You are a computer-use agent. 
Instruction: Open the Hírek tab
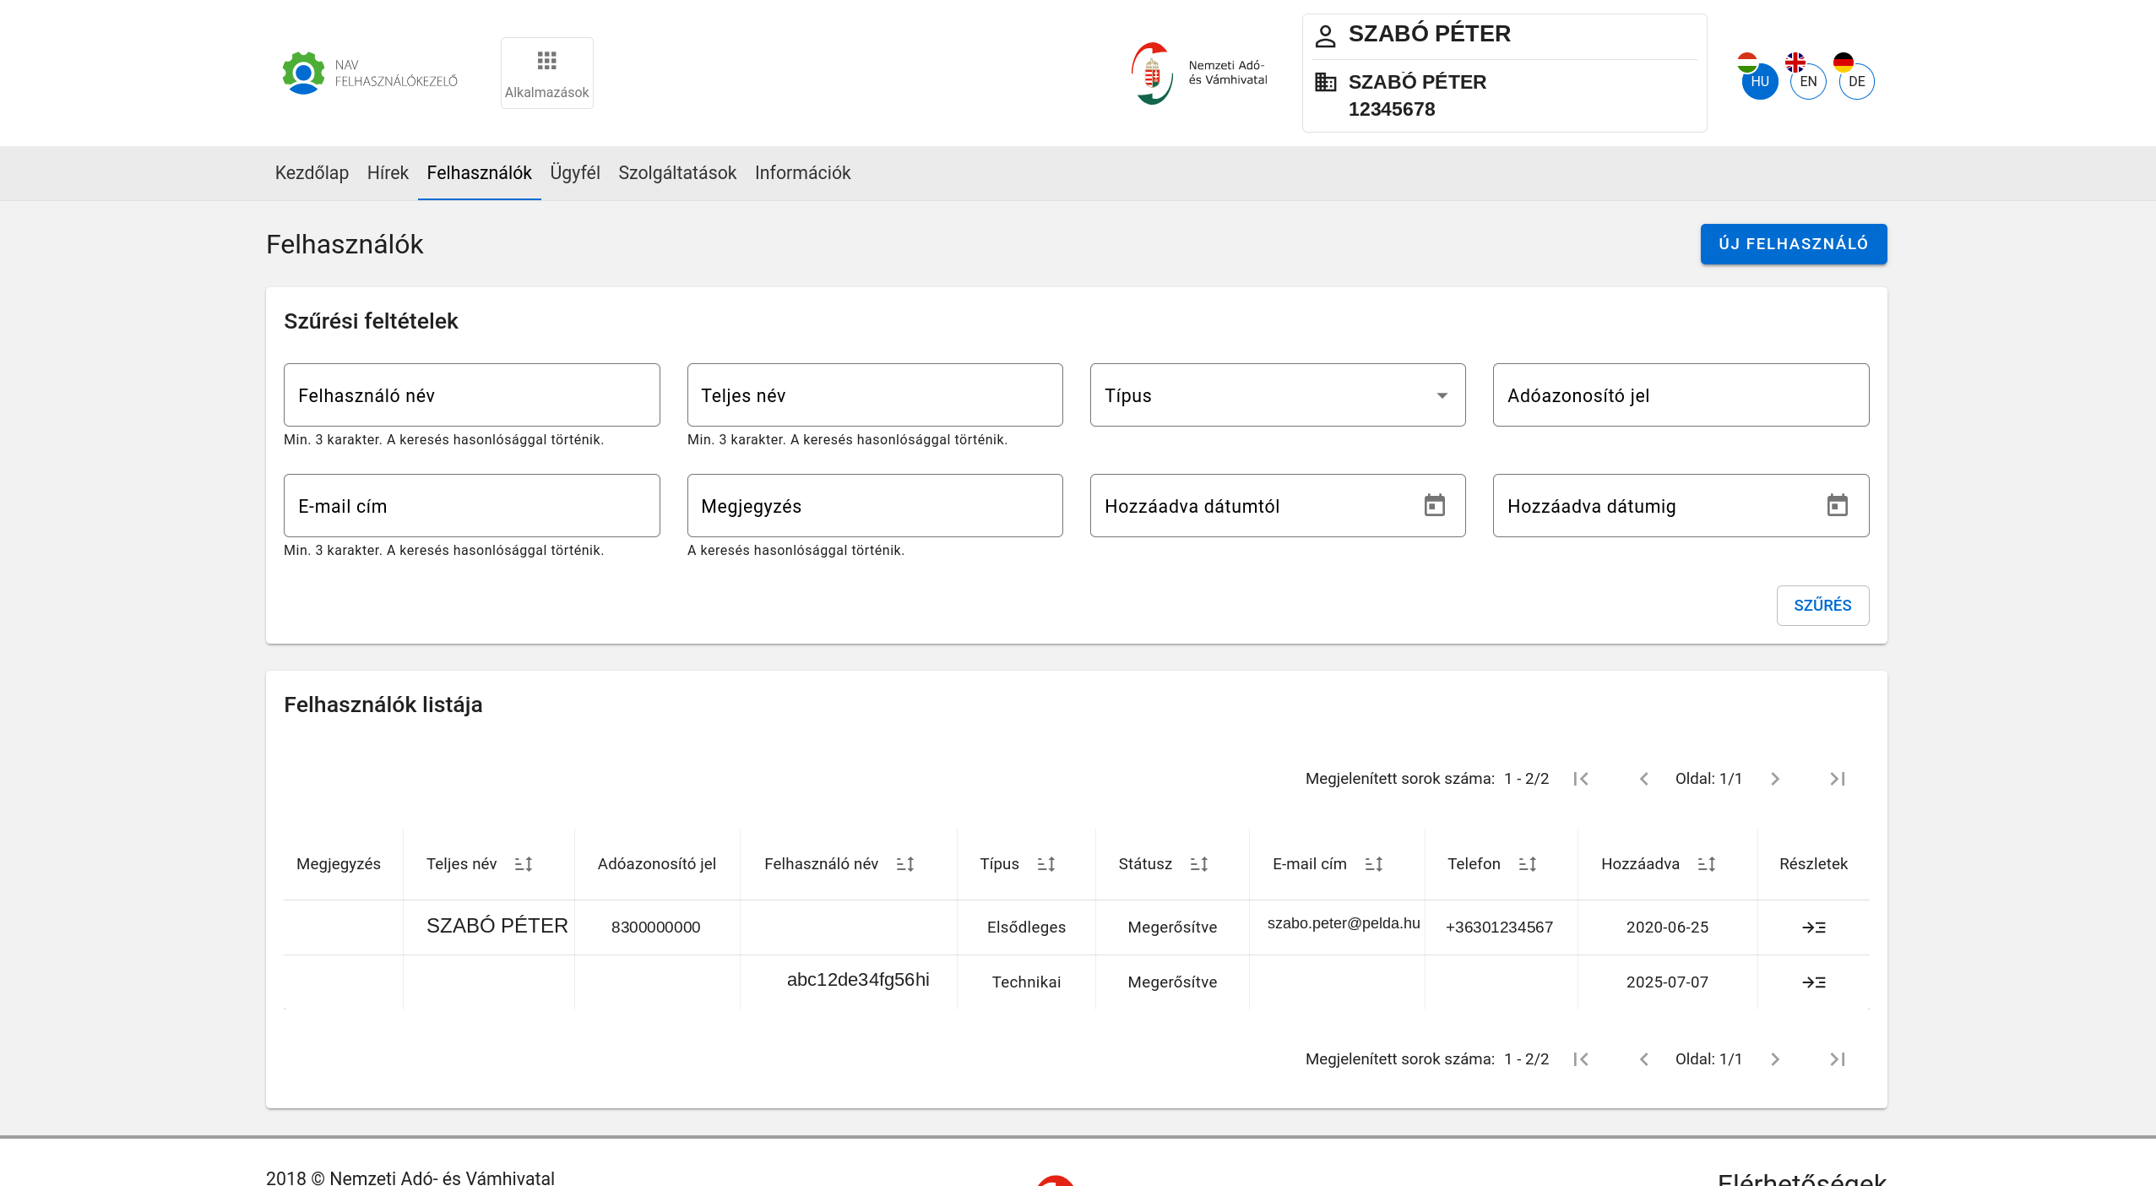(388, 173)
